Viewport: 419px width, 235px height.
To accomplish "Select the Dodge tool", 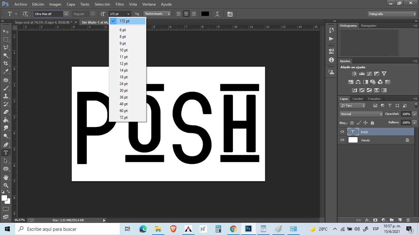I will click(x=6, y=136).
